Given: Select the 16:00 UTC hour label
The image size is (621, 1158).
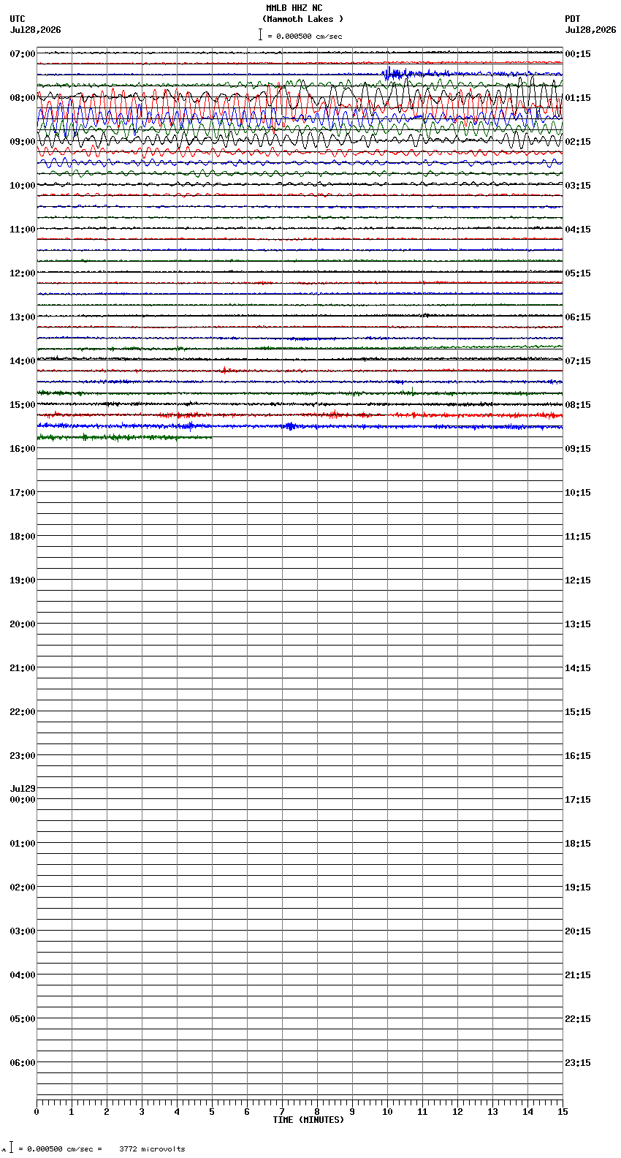Looking at the screenshot, I should point(23,449).
